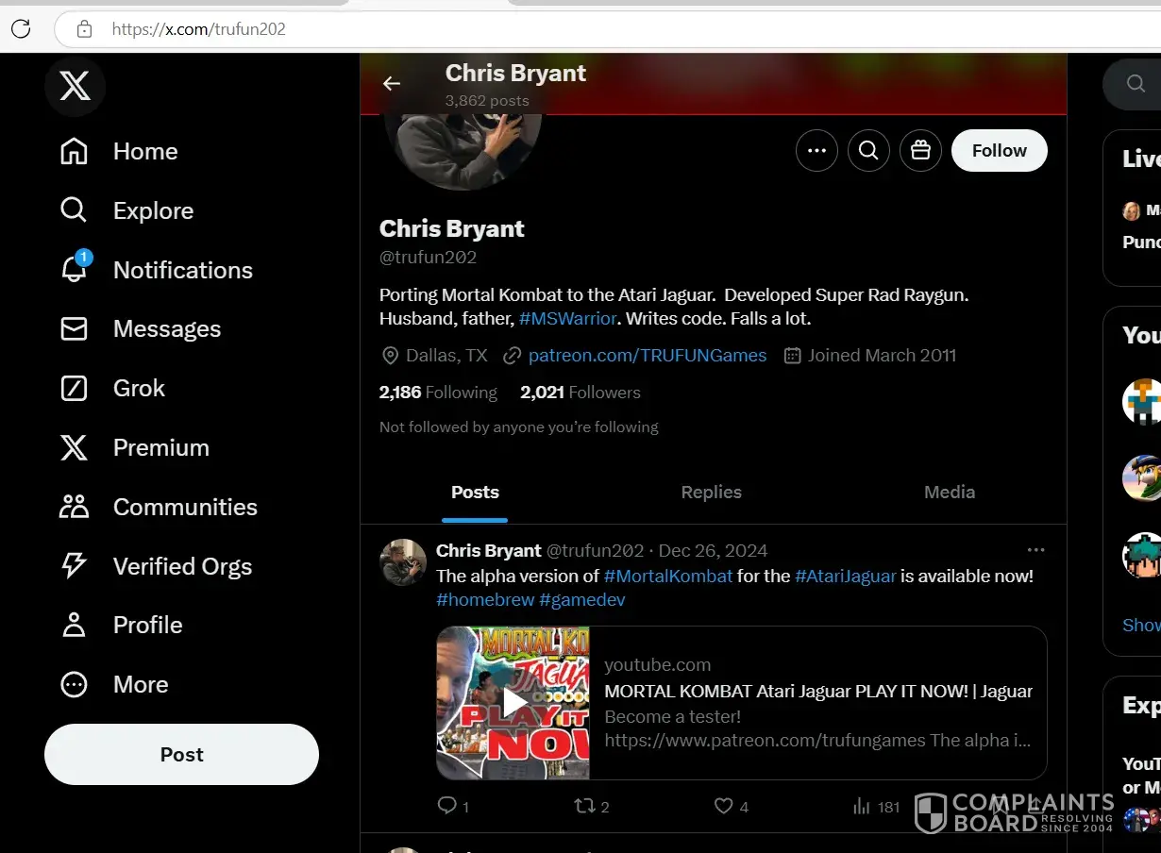The image size is (1161, 853).
Task: Click the gift subscription icon
Action: click(x=920, y=150)
